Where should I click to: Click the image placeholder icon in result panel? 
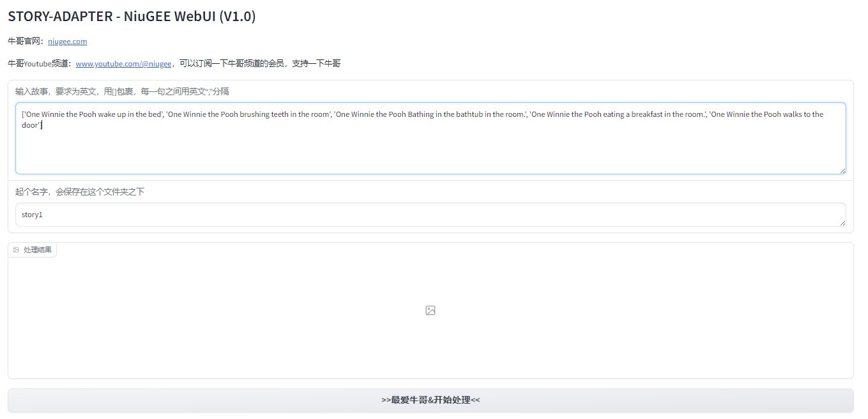[430, 310]
